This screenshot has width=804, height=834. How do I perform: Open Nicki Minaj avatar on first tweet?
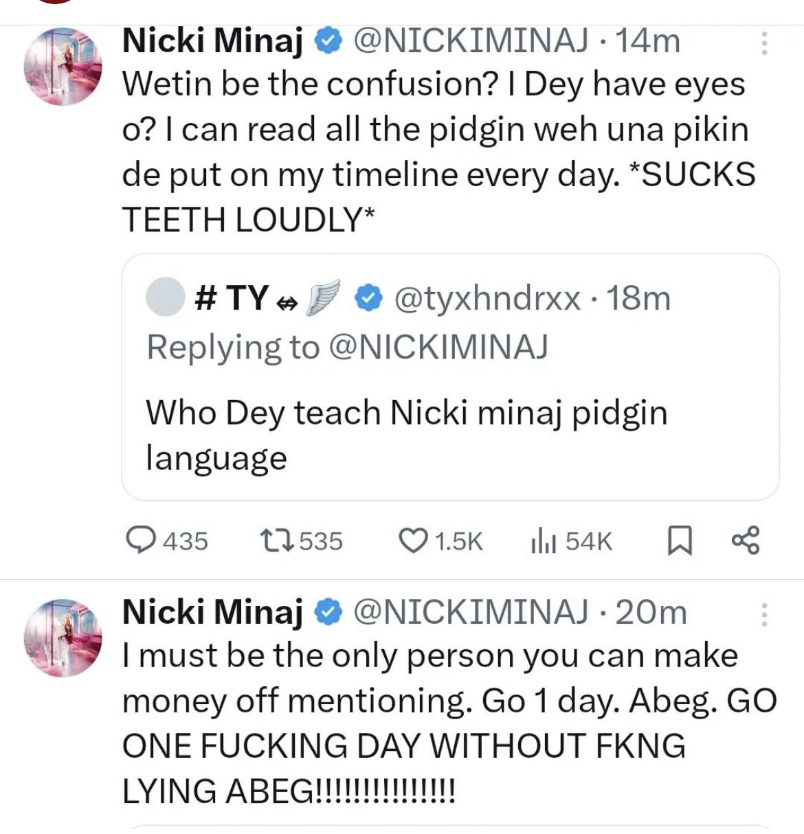[x=63, y=67]
